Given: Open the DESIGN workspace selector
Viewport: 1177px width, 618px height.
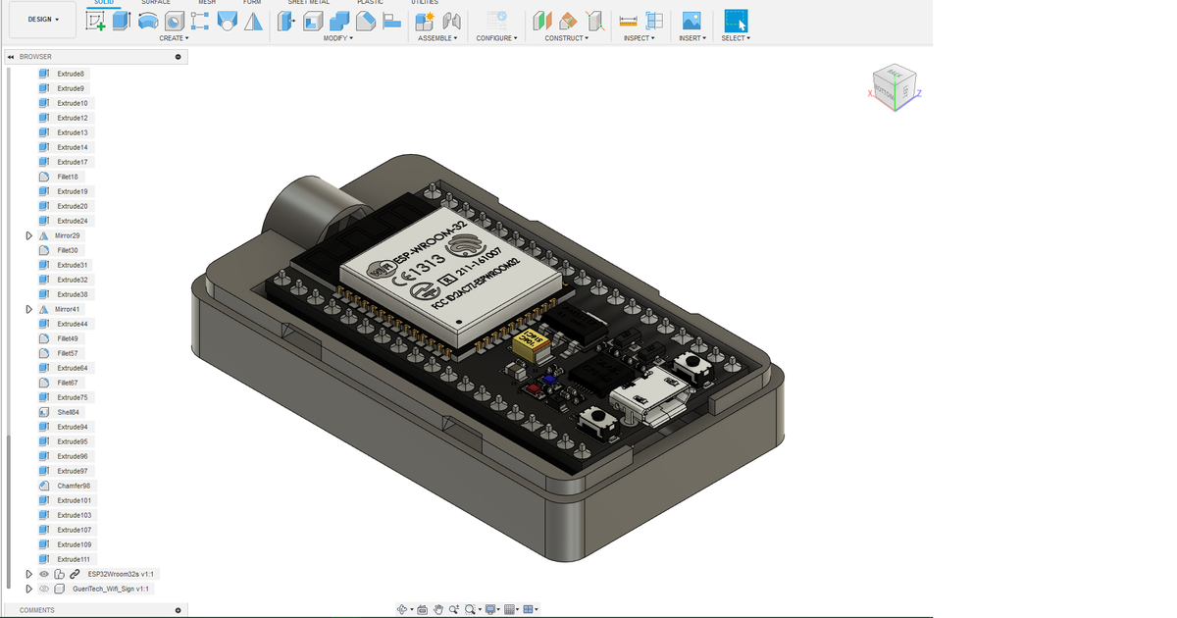Looking at the screenshot, I should (x=42, y=19).
